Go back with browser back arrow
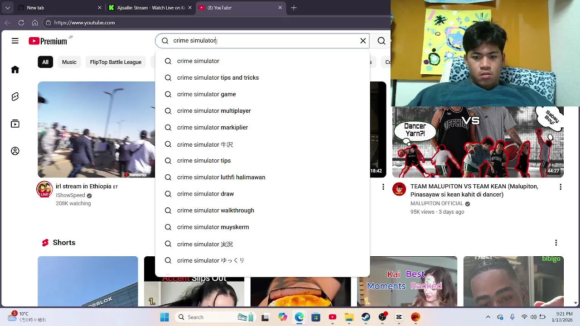The width and height of the screenshot is (580, 326). pyautogui.click(x=8, y=23)
